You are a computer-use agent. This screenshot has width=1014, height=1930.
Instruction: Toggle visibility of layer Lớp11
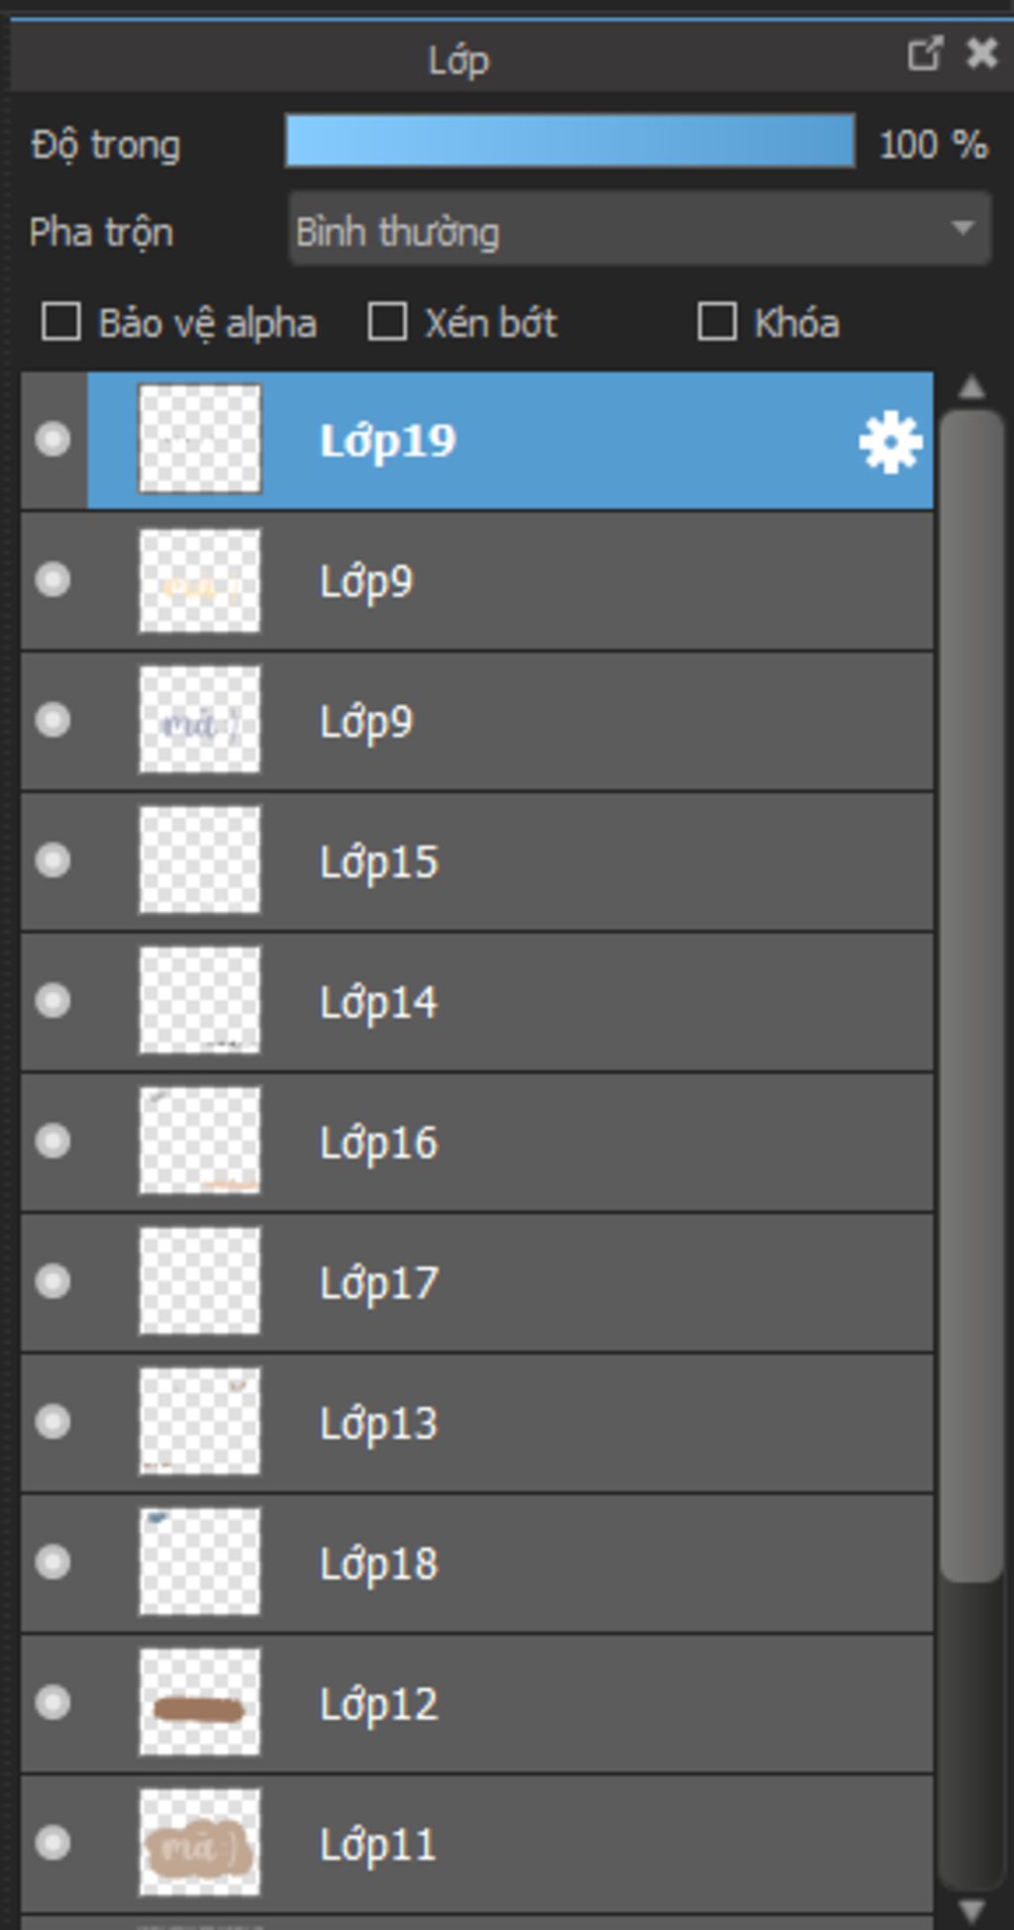pyautogui.click(x=52, y=1843)
